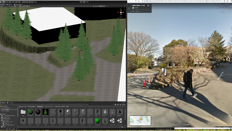Open the component tools icon in the Scene toolbar
Image resolution: width=232 pixels, height=131 pixels.
pyautogui.click(x=94, y=6)
